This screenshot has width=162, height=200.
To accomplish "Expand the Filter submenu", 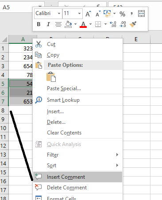I will (x=117, y=154).
